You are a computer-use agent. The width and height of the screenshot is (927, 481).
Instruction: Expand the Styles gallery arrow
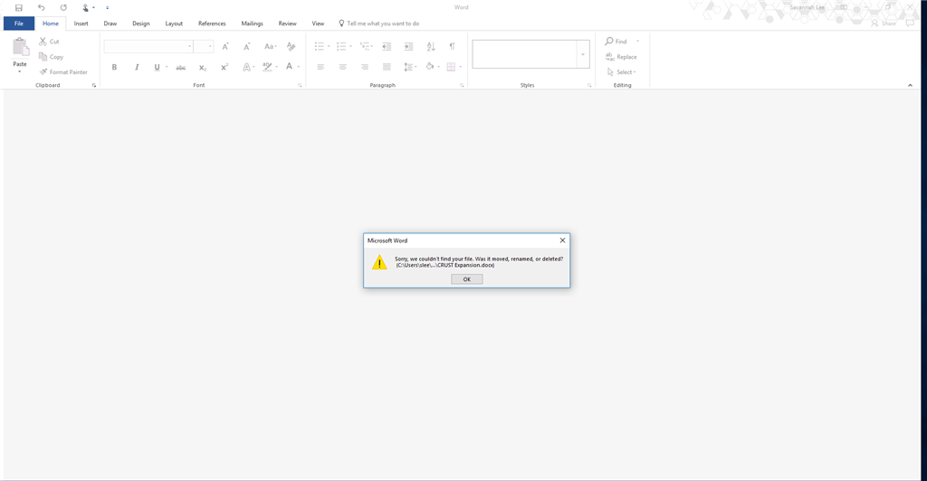(x=583, y=54)
